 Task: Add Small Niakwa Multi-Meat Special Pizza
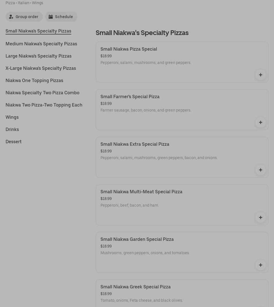260,217
